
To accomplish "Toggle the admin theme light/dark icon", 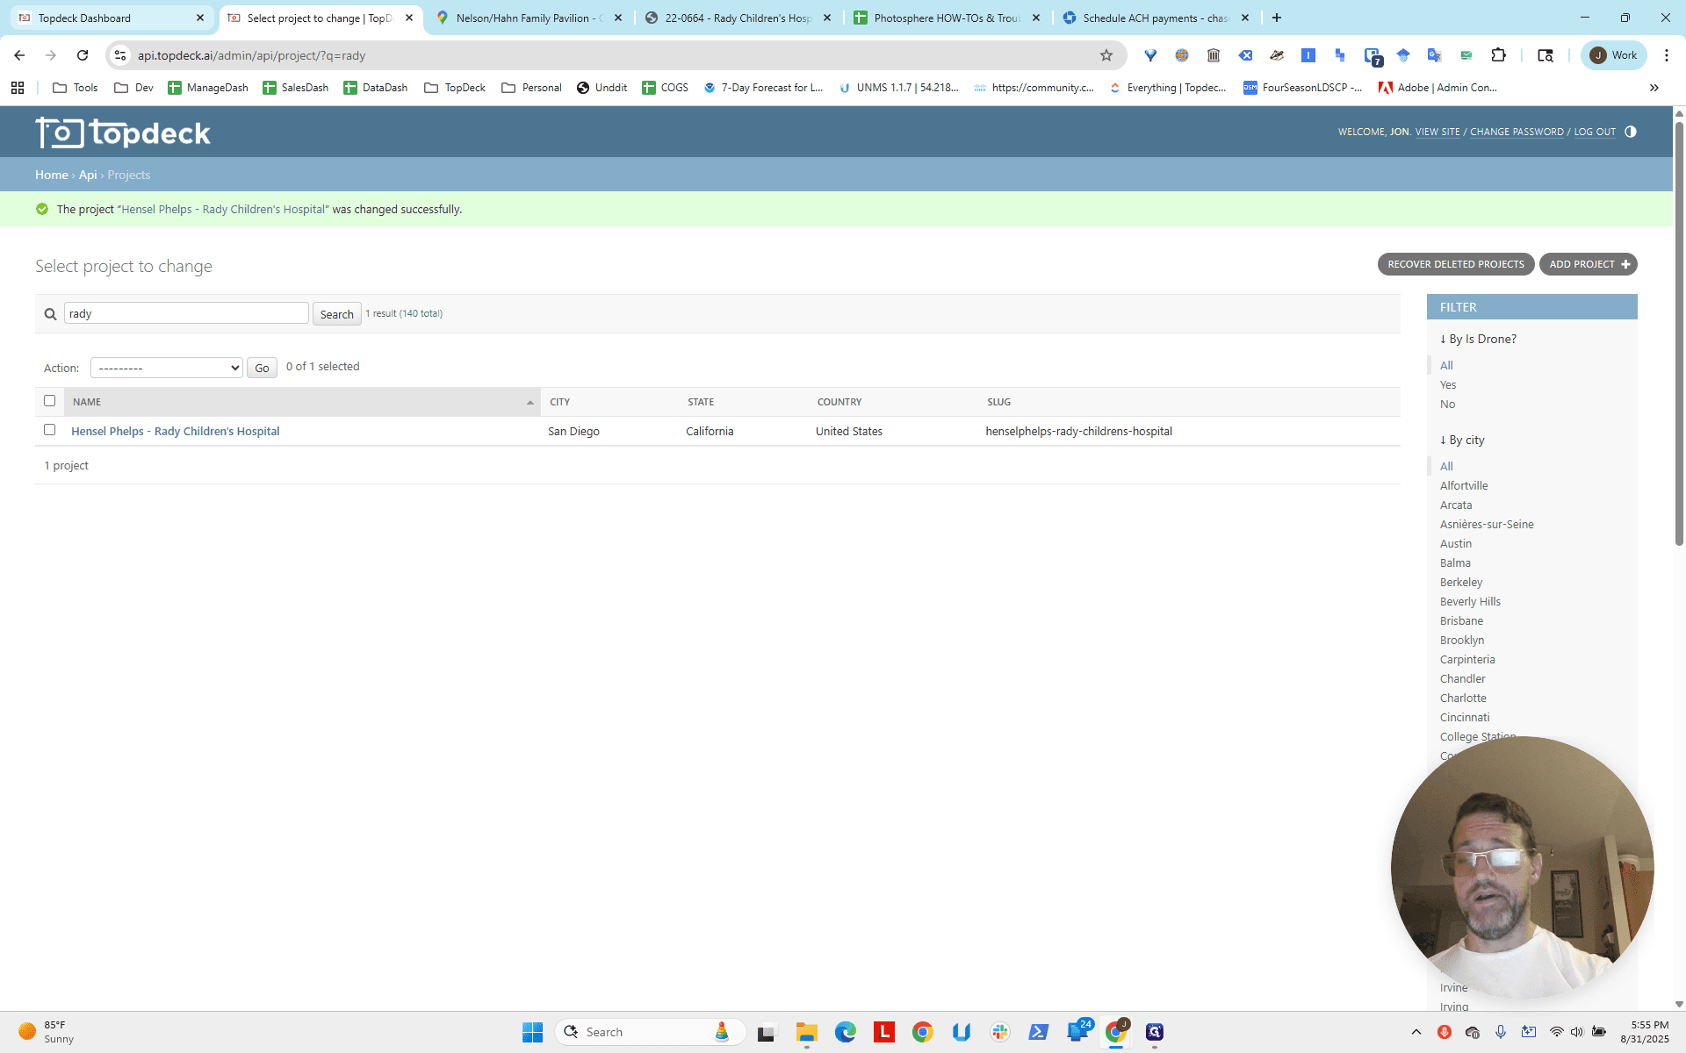I will 1631,132.
